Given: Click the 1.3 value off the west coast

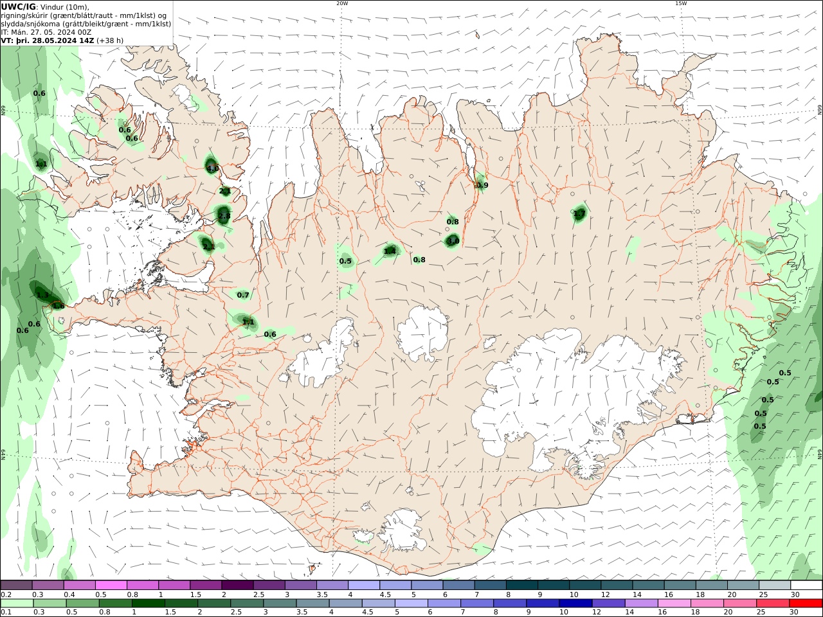Looking at the screenshot, I should [x=42, y=296].
